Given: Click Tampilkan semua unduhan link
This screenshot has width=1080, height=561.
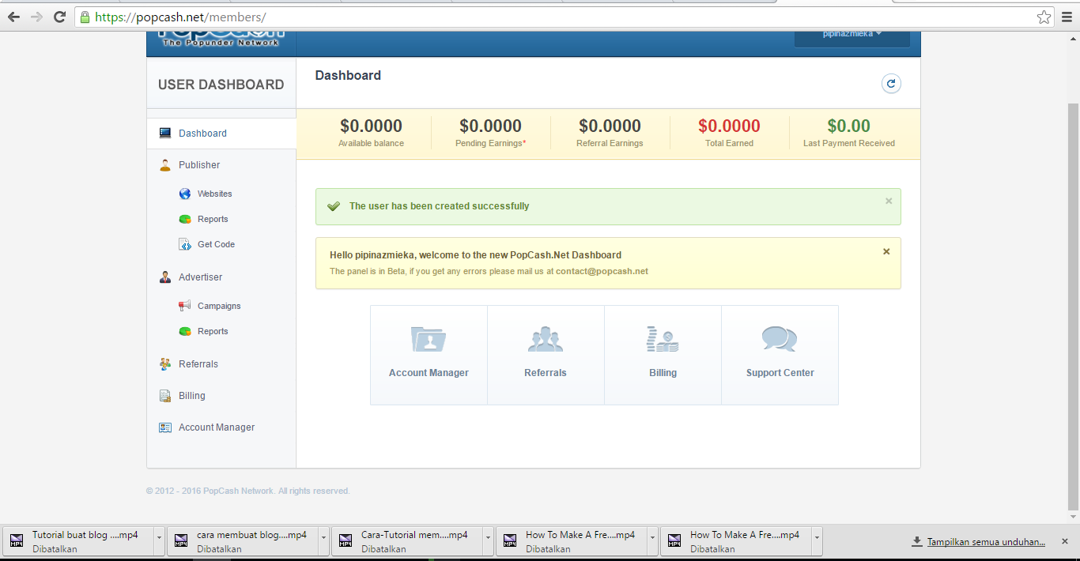Looking at the screenshot, I should [987, 542].
